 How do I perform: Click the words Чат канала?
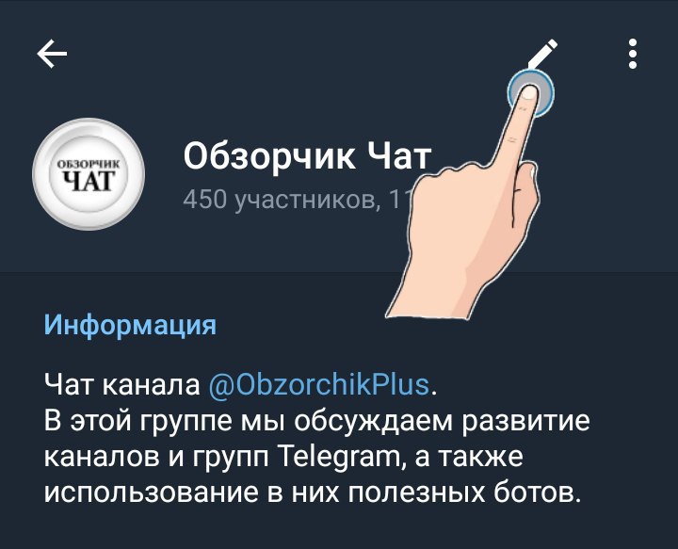pyautogui.click(x=122, y=384)
